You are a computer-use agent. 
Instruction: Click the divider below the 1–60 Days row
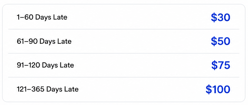[124, 29]
